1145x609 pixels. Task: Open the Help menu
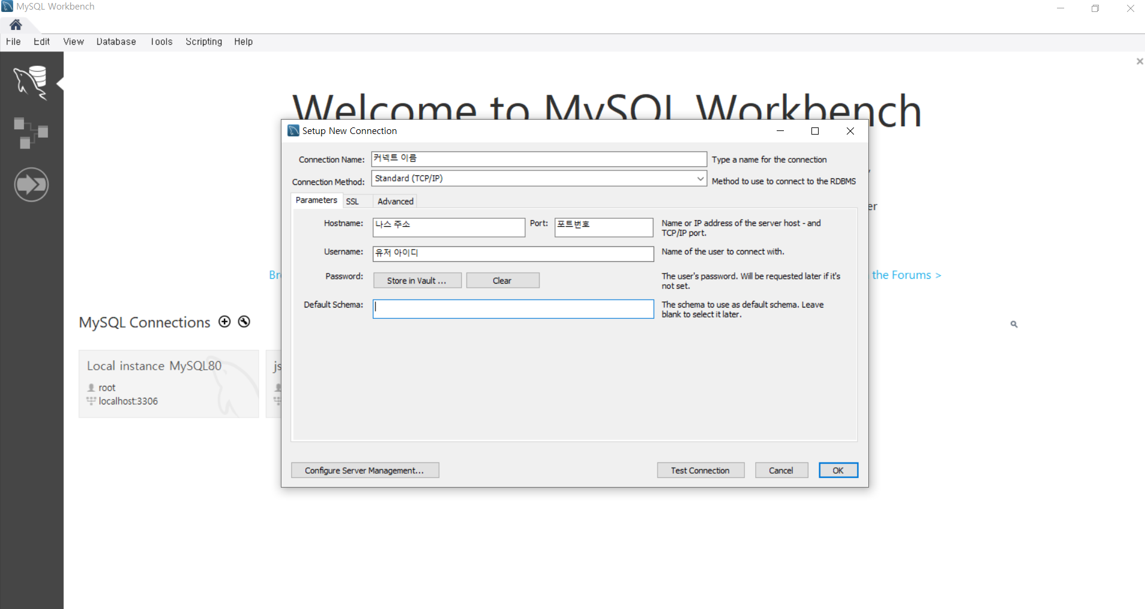coord(243,41)
